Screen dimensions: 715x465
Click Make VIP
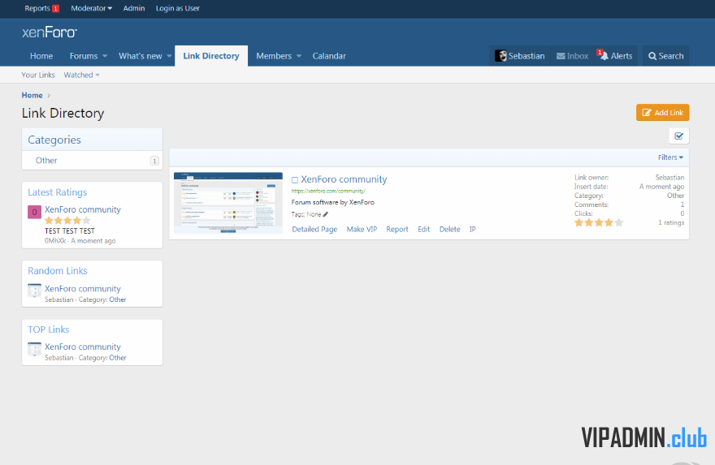(362, 229)
